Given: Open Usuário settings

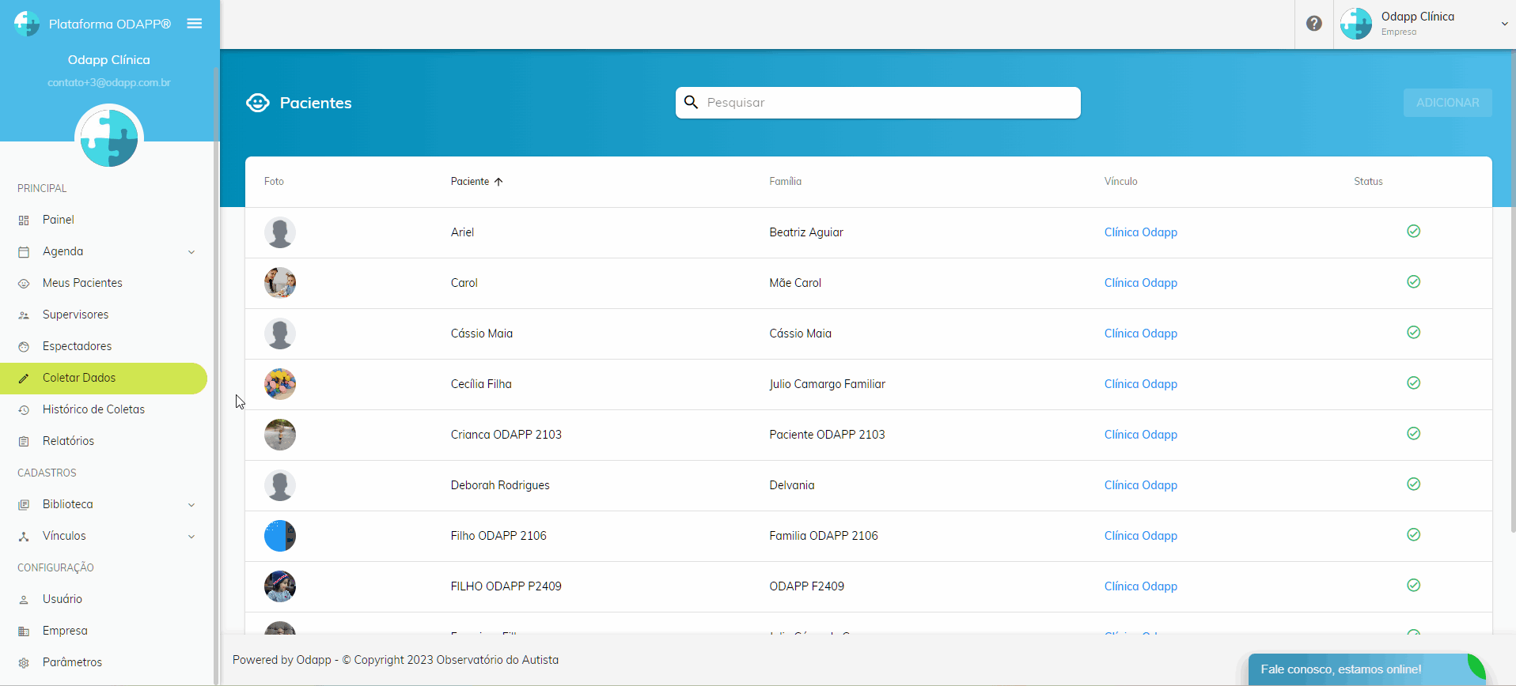Looking at the screenshot, I should coord(104,599).
